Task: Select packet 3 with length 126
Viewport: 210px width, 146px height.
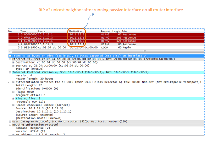Action: click(106, 41)
